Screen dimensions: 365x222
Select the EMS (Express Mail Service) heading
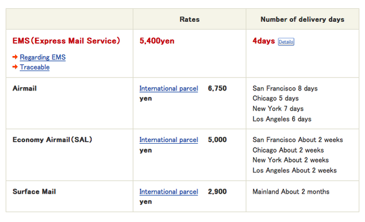click(66, 41)
